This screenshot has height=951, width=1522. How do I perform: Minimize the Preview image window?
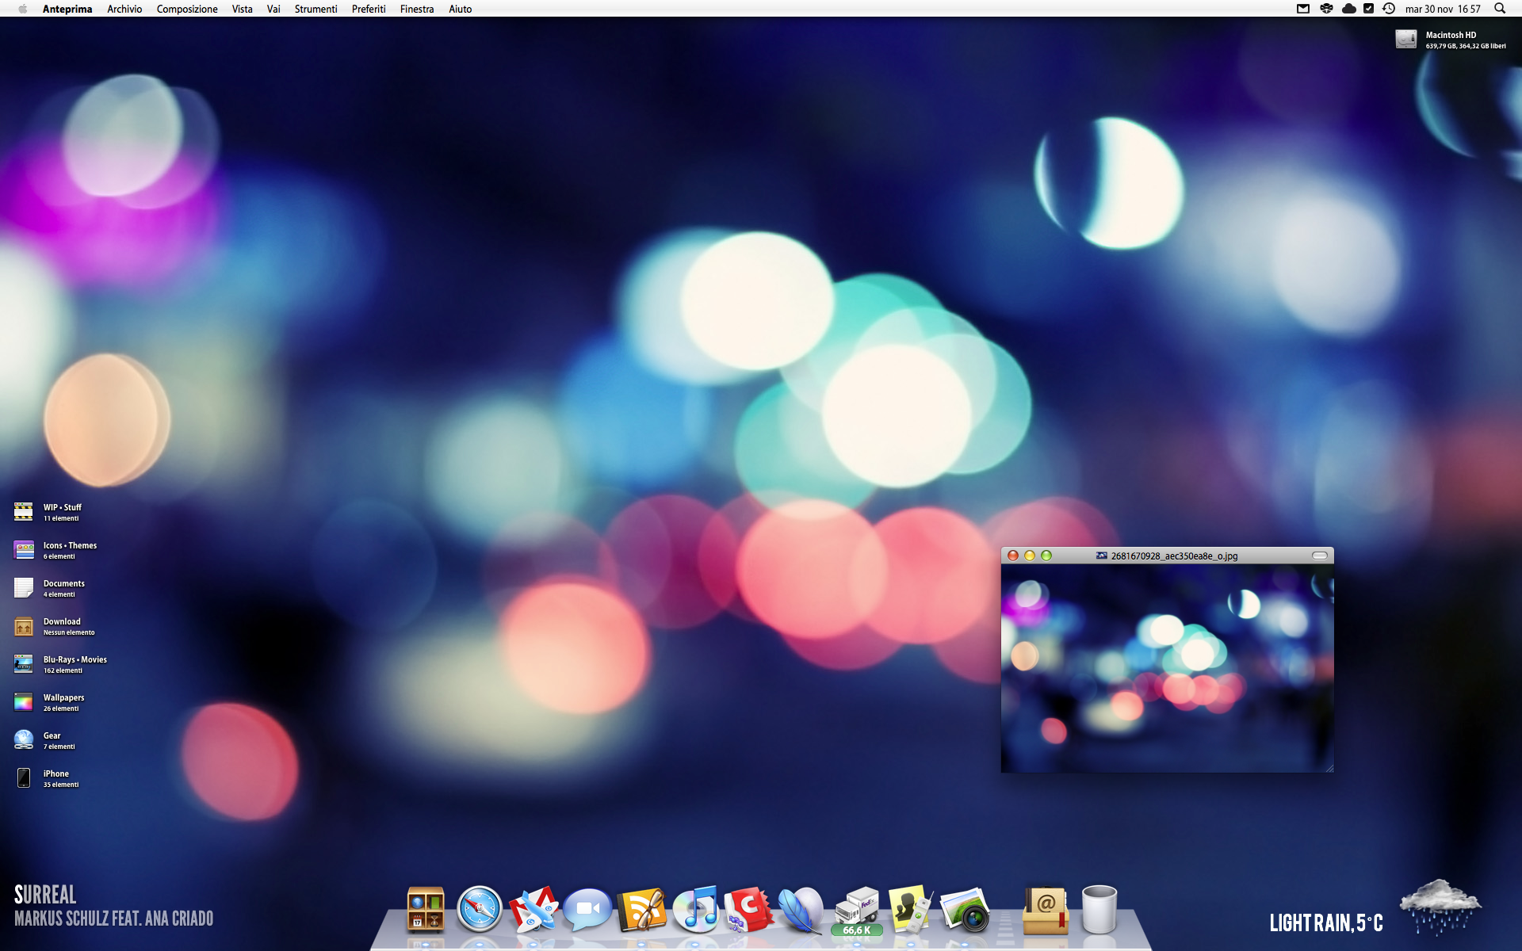(x=1030, y=556)
